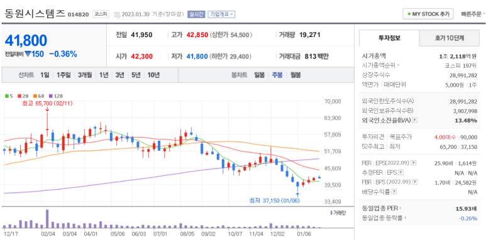Click the calendar icon before the date

(117, 14)
